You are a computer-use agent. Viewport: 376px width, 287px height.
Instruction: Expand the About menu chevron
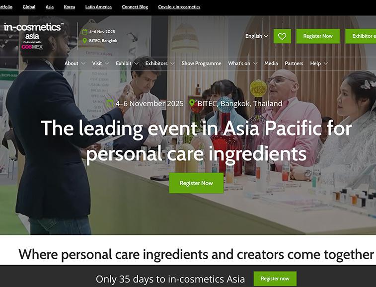(x=83, y=64)
